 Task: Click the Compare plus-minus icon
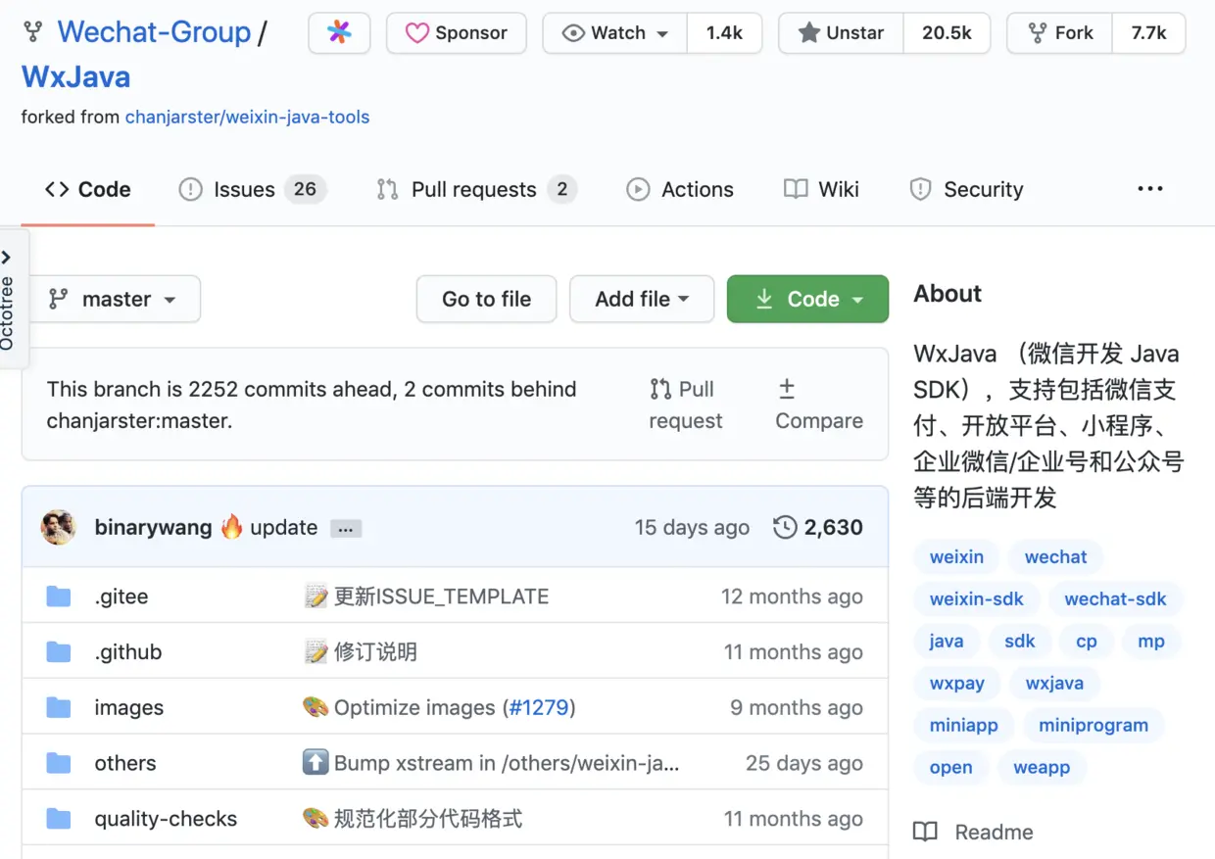click(x=786, y=389)
